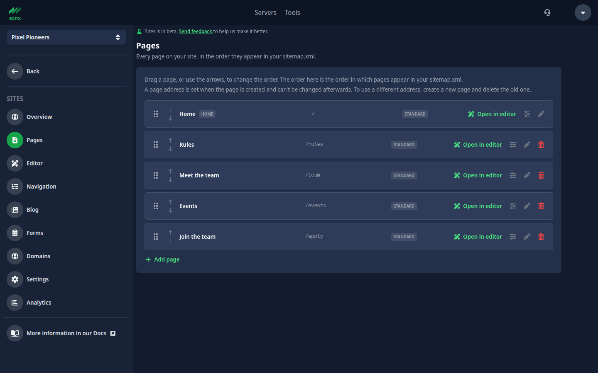Open Meet the team page in the editor
Image resolution: width=598 pixels, height=373 pixels.
pyautogui.click(x=478, y=175)
